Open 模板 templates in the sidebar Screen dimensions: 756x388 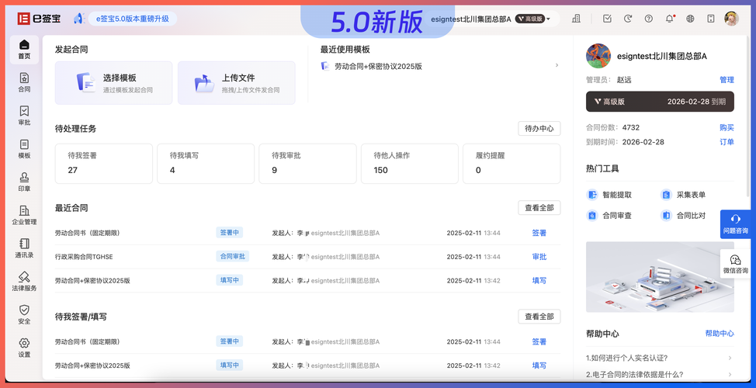[x=24, y=150]
